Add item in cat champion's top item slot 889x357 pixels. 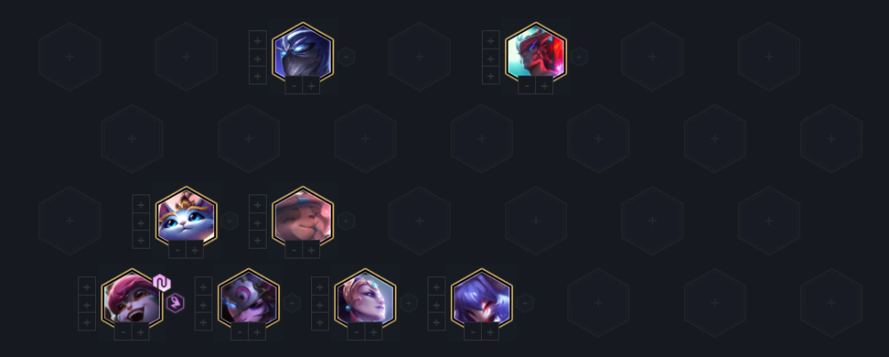(141, 203)
